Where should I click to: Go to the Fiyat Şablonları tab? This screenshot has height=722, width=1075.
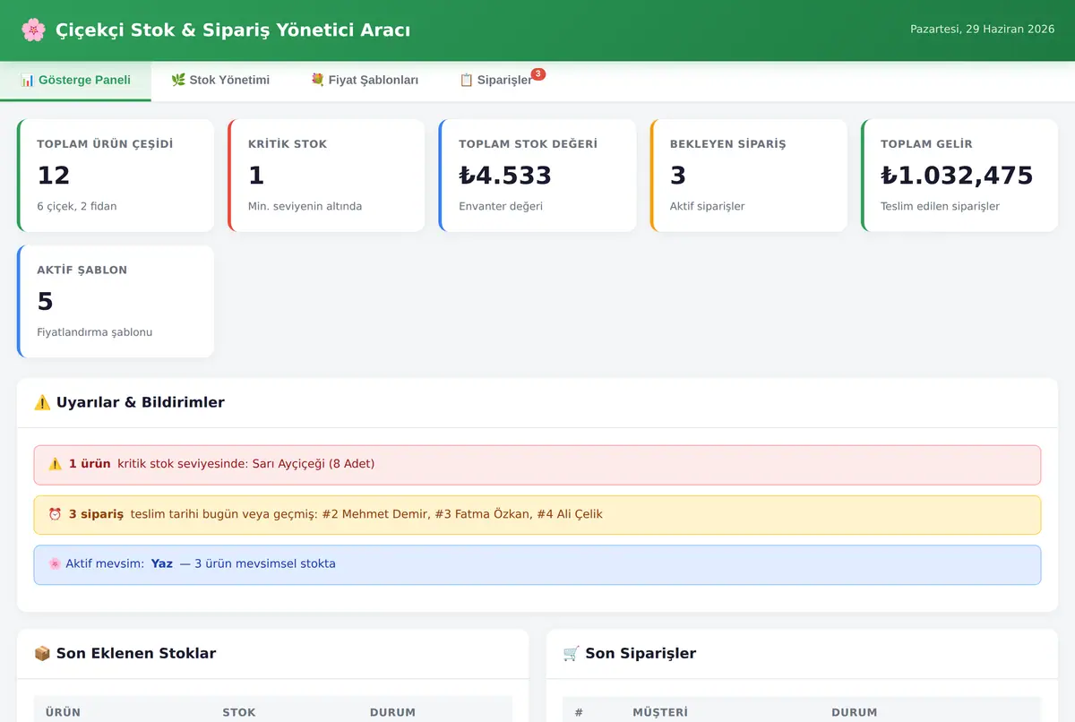point(365,81)
